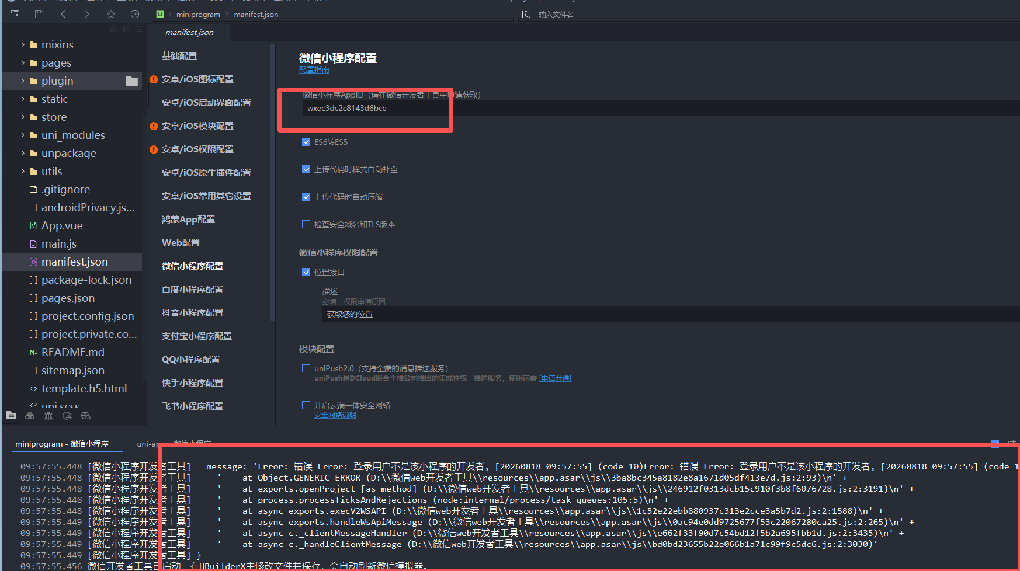The width and height of the screenshot is (1020, 571).
Task: Expand the store folder
Action: (23, 117)
